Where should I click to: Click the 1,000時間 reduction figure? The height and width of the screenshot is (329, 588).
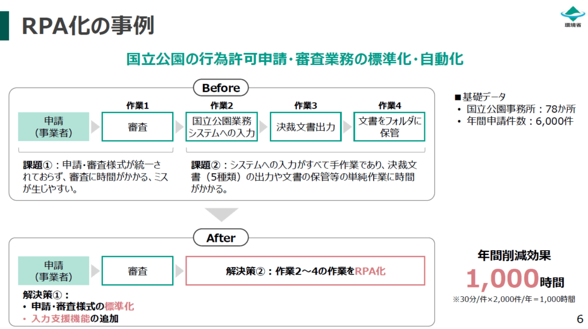coord(514,280)
